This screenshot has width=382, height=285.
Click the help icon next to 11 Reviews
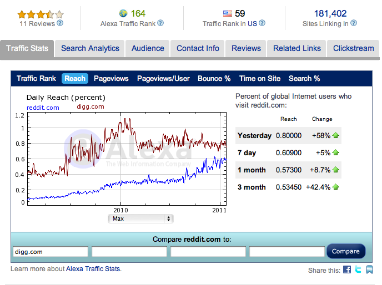pyautogui.click(x=60, y=23)
